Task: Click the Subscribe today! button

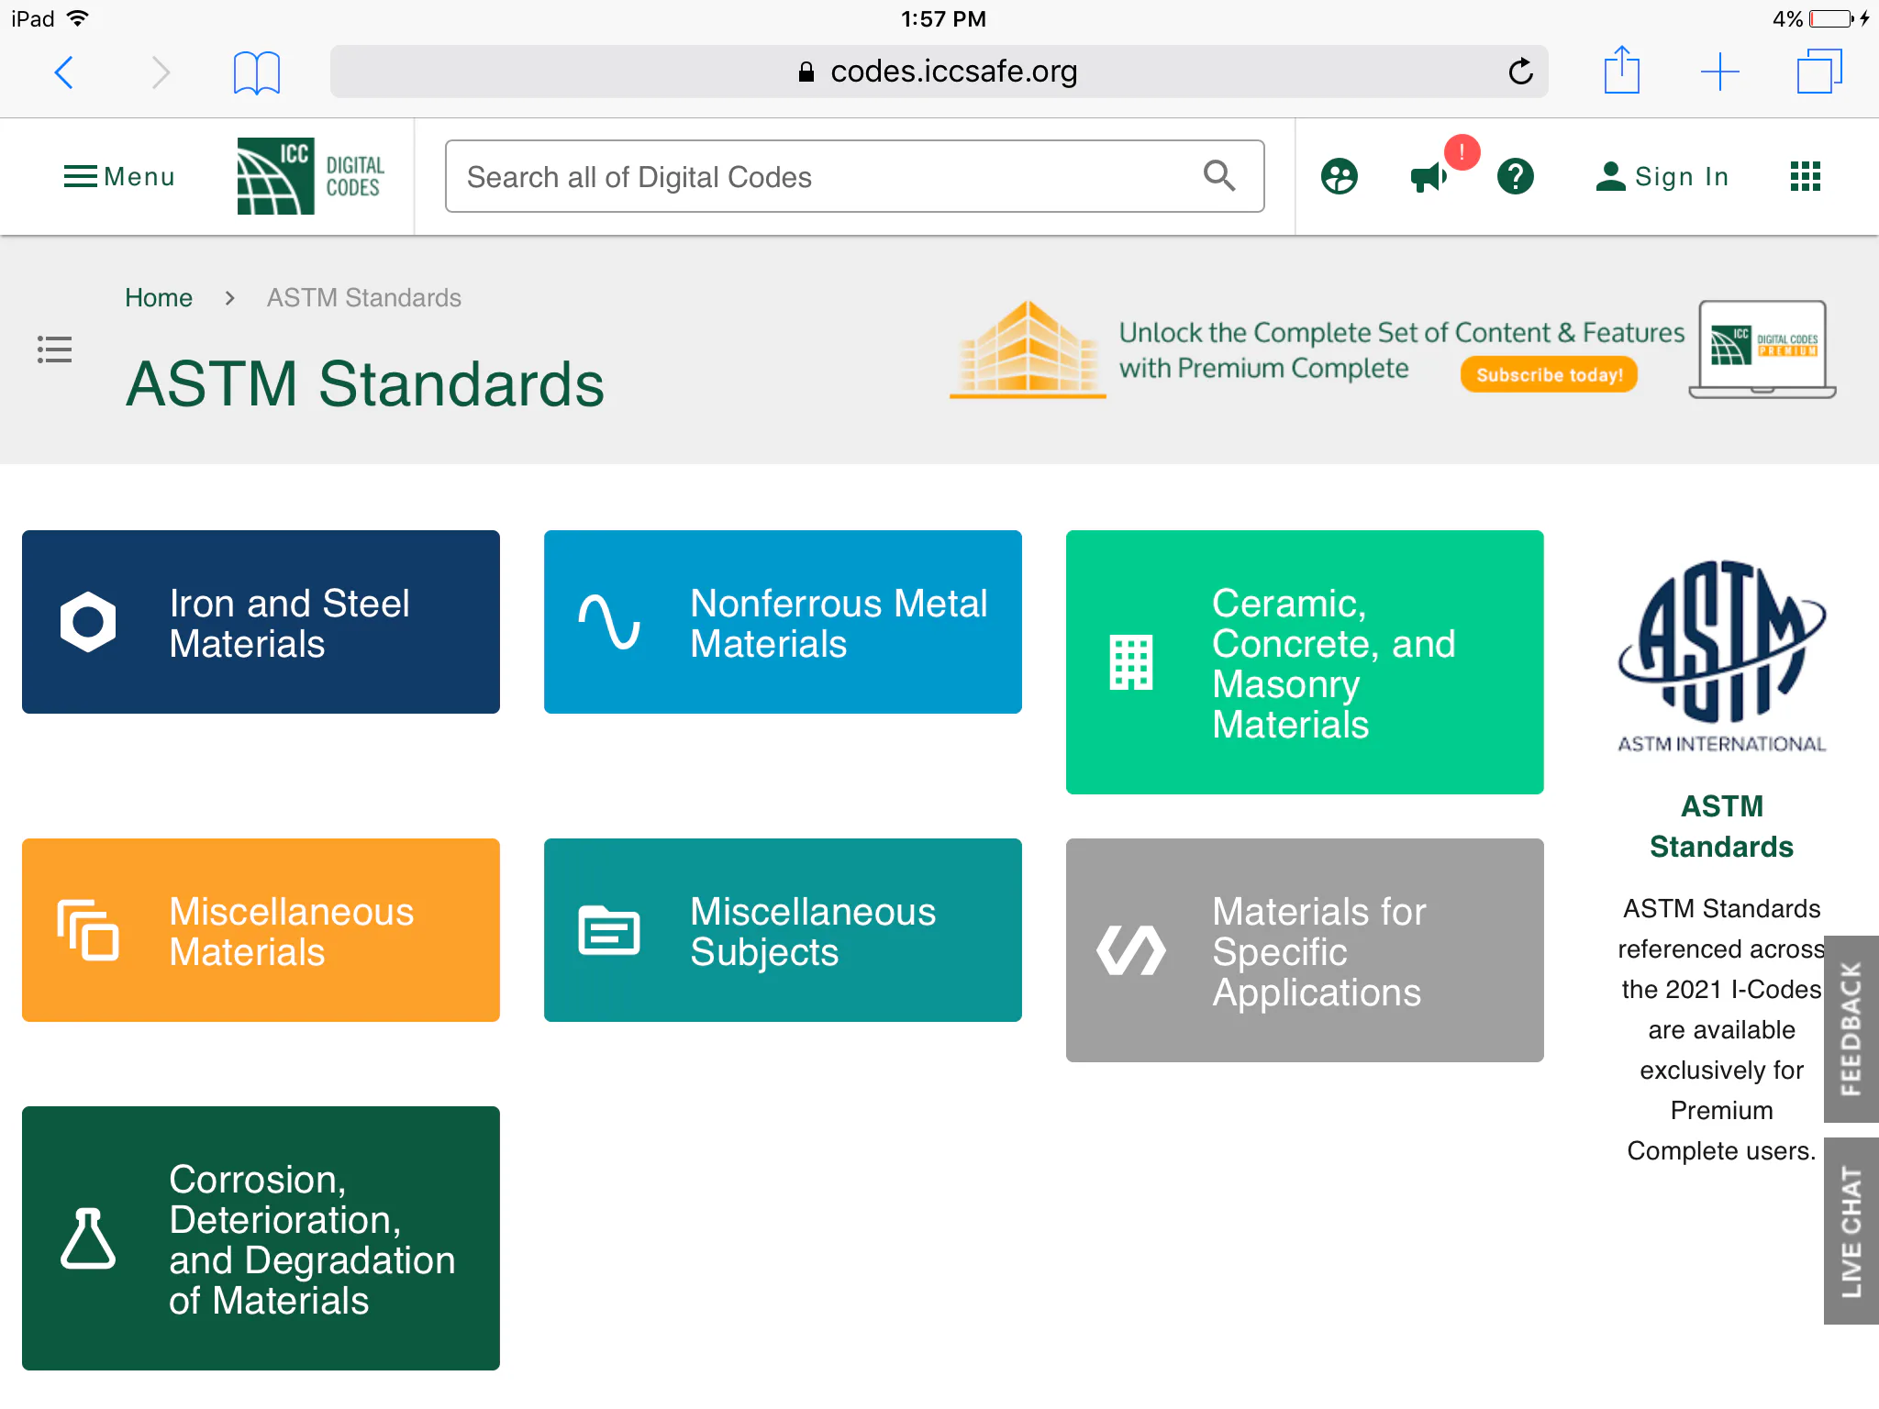Action: pyautogui.click(x=1549, y=374)
